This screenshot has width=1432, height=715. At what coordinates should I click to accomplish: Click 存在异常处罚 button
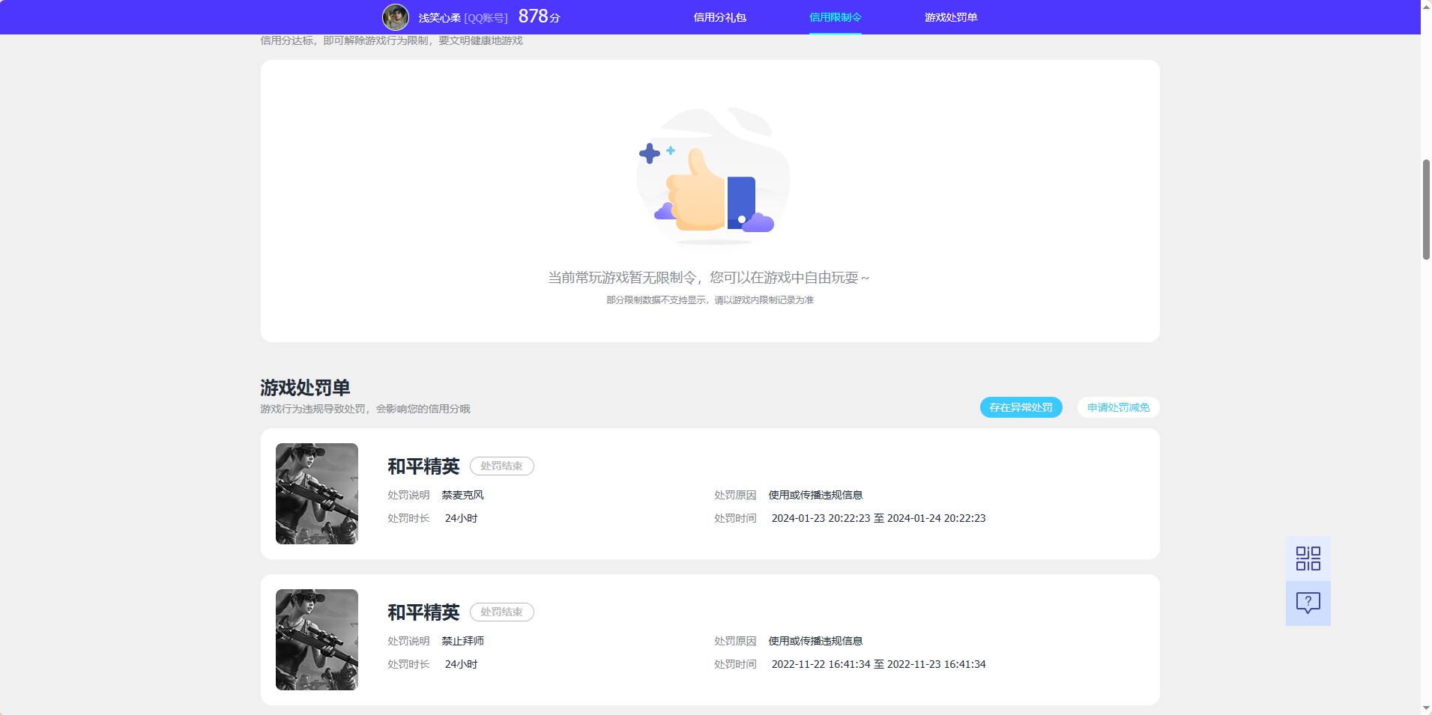pyautogui.click(x=1021, y=407)
